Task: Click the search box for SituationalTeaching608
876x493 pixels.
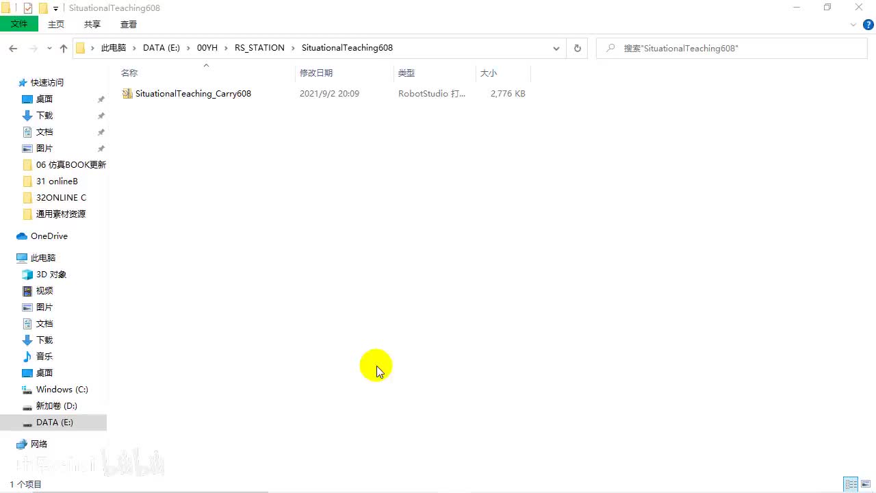Action: 732,48
